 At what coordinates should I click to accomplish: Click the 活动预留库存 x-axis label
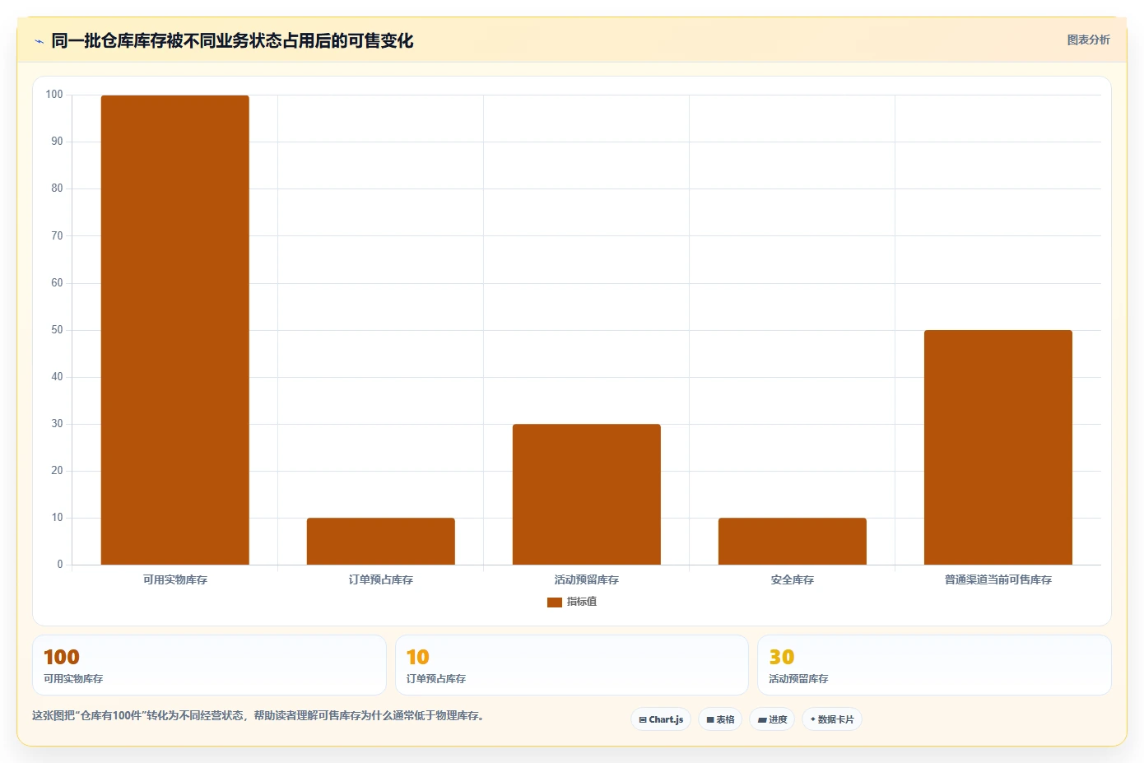point(586,580)
